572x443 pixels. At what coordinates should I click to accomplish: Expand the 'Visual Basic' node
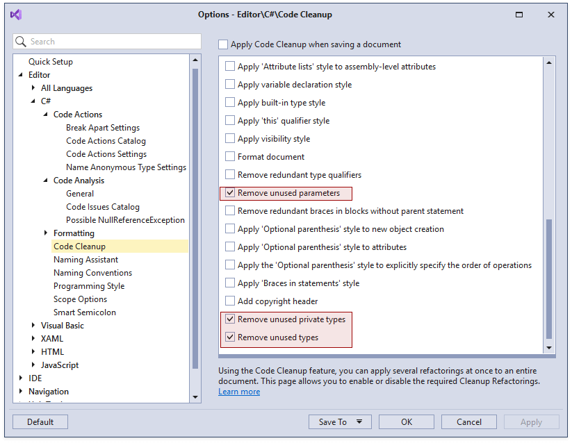[x=33, y=325]
